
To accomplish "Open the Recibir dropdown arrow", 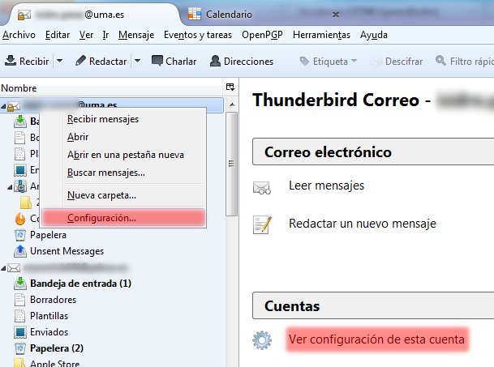I will [59, 61].
